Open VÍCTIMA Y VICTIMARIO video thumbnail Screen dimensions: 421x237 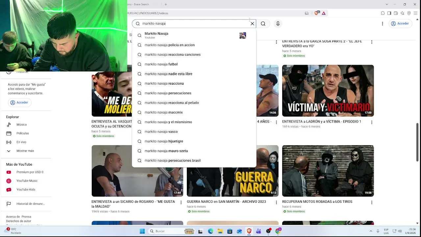pos(328,91)
